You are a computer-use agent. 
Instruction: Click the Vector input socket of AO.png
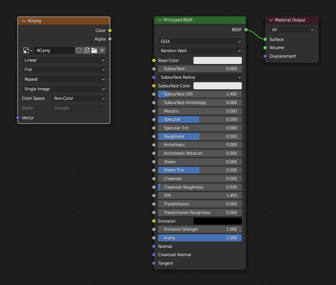(x=18, y=118)
